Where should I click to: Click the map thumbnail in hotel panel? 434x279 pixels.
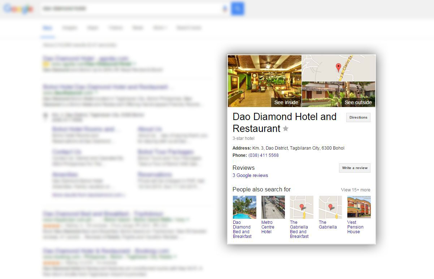(338, 68)
